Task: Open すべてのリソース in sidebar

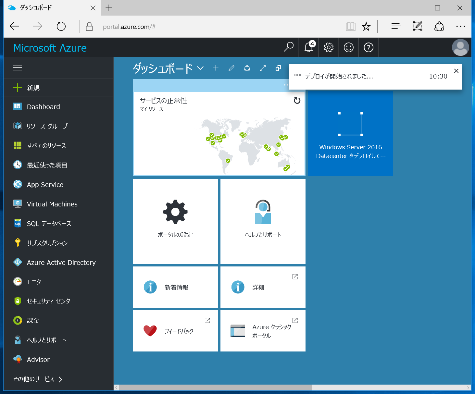Action: pos(58,145)
